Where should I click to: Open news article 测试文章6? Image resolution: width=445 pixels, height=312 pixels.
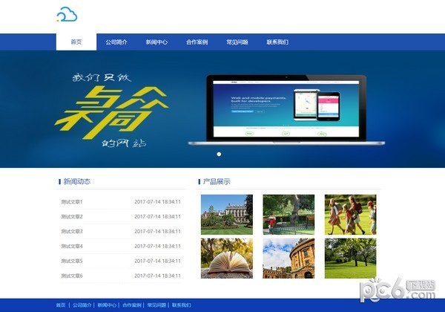[x=72, y=276]
